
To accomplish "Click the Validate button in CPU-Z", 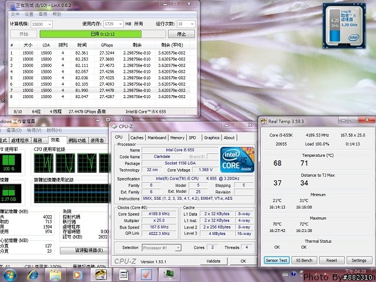I will pos(213,261).
